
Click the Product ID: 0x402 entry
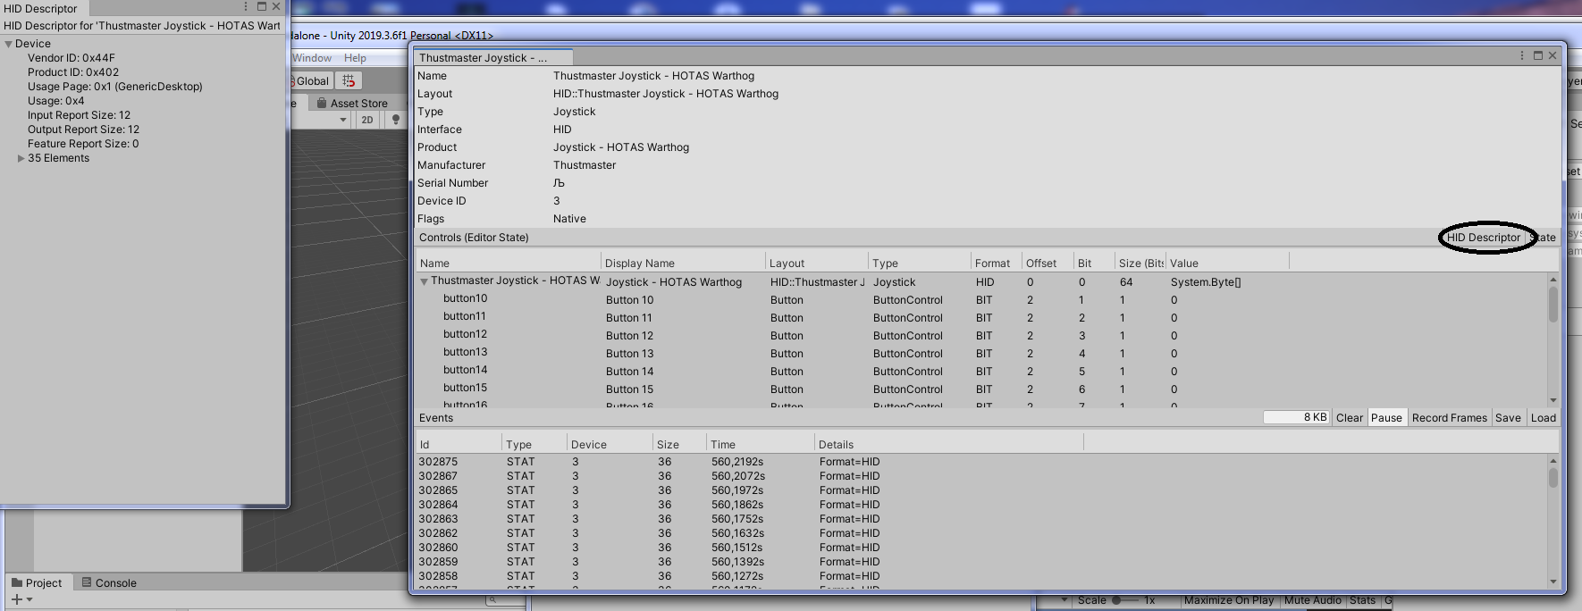(73, 72)
